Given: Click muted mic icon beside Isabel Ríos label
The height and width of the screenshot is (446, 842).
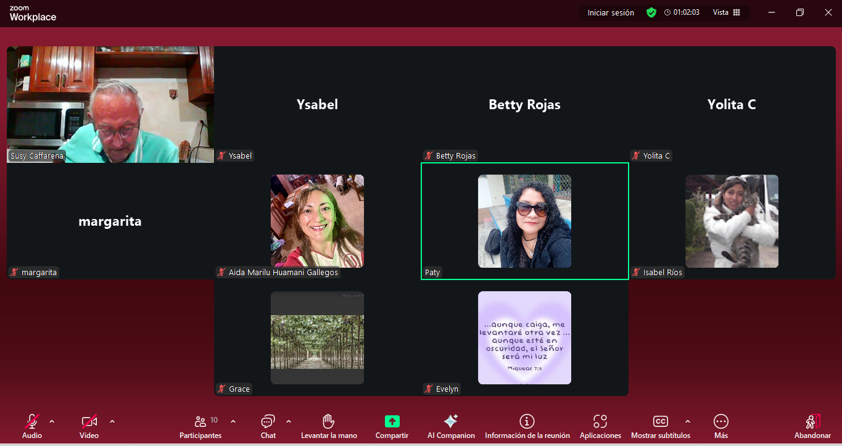Looking at the screenshot, I should pos(637,272).
